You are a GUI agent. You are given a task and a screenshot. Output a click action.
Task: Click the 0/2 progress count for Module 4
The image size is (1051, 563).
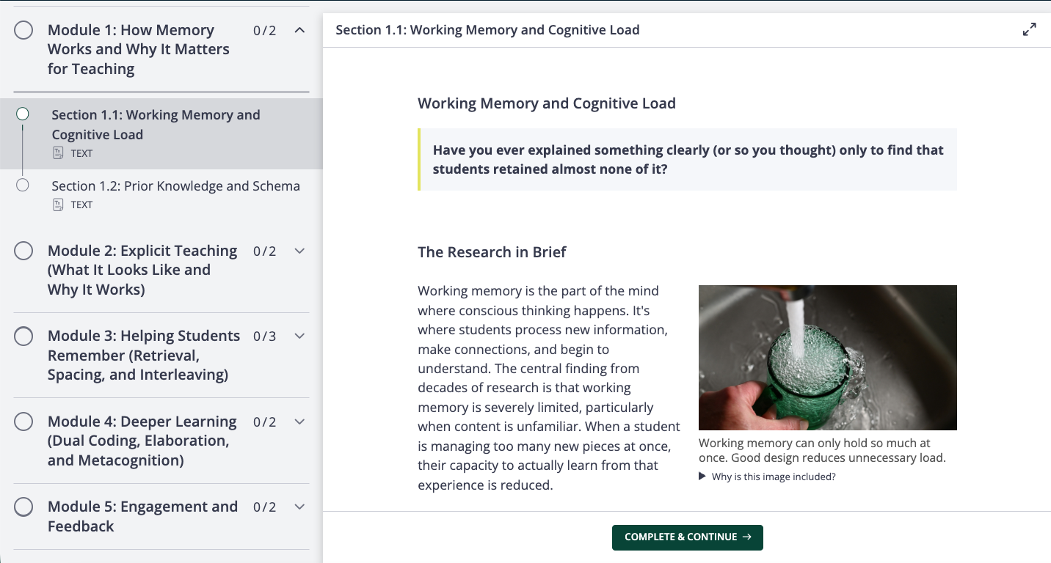coord(265,422)
